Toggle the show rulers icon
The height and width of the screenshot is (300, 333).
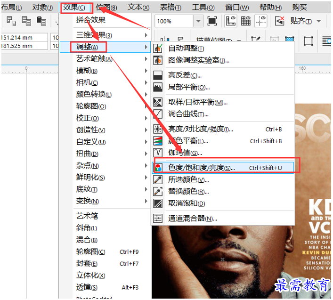click(231, 21)
